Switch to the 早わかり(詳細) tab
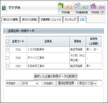108x103 pixels. pos(29,19)
